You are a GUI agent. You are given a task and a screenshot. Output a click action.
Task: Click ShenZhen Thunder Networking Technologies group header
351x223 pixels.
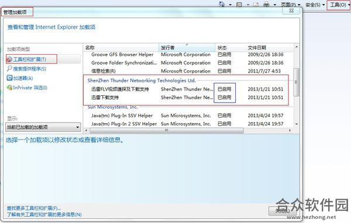tap(142, 81)
